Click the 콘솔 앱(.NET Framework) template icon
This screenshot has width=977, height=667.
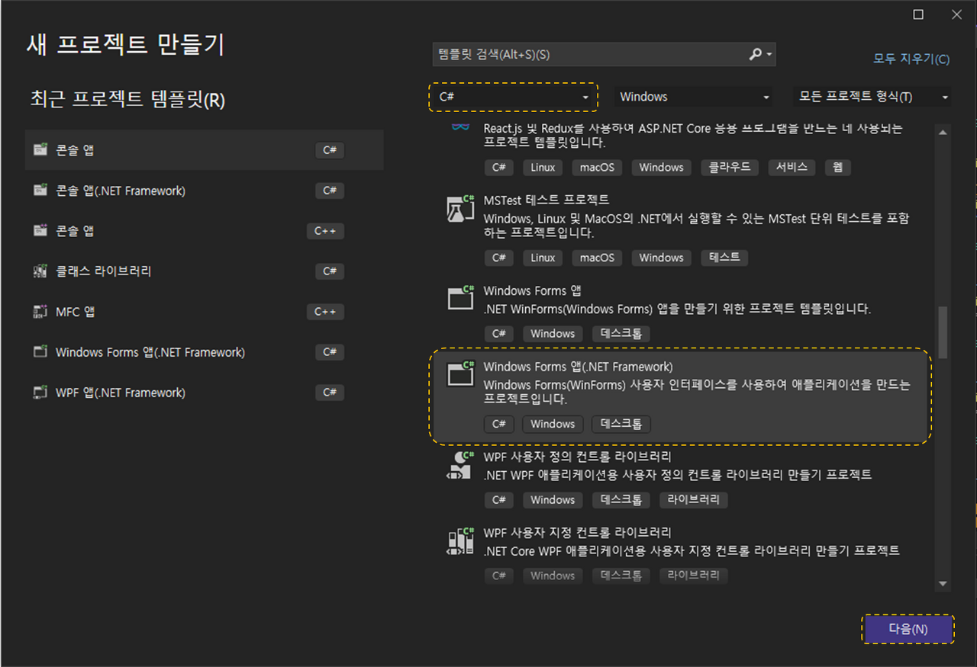(40, 191)
